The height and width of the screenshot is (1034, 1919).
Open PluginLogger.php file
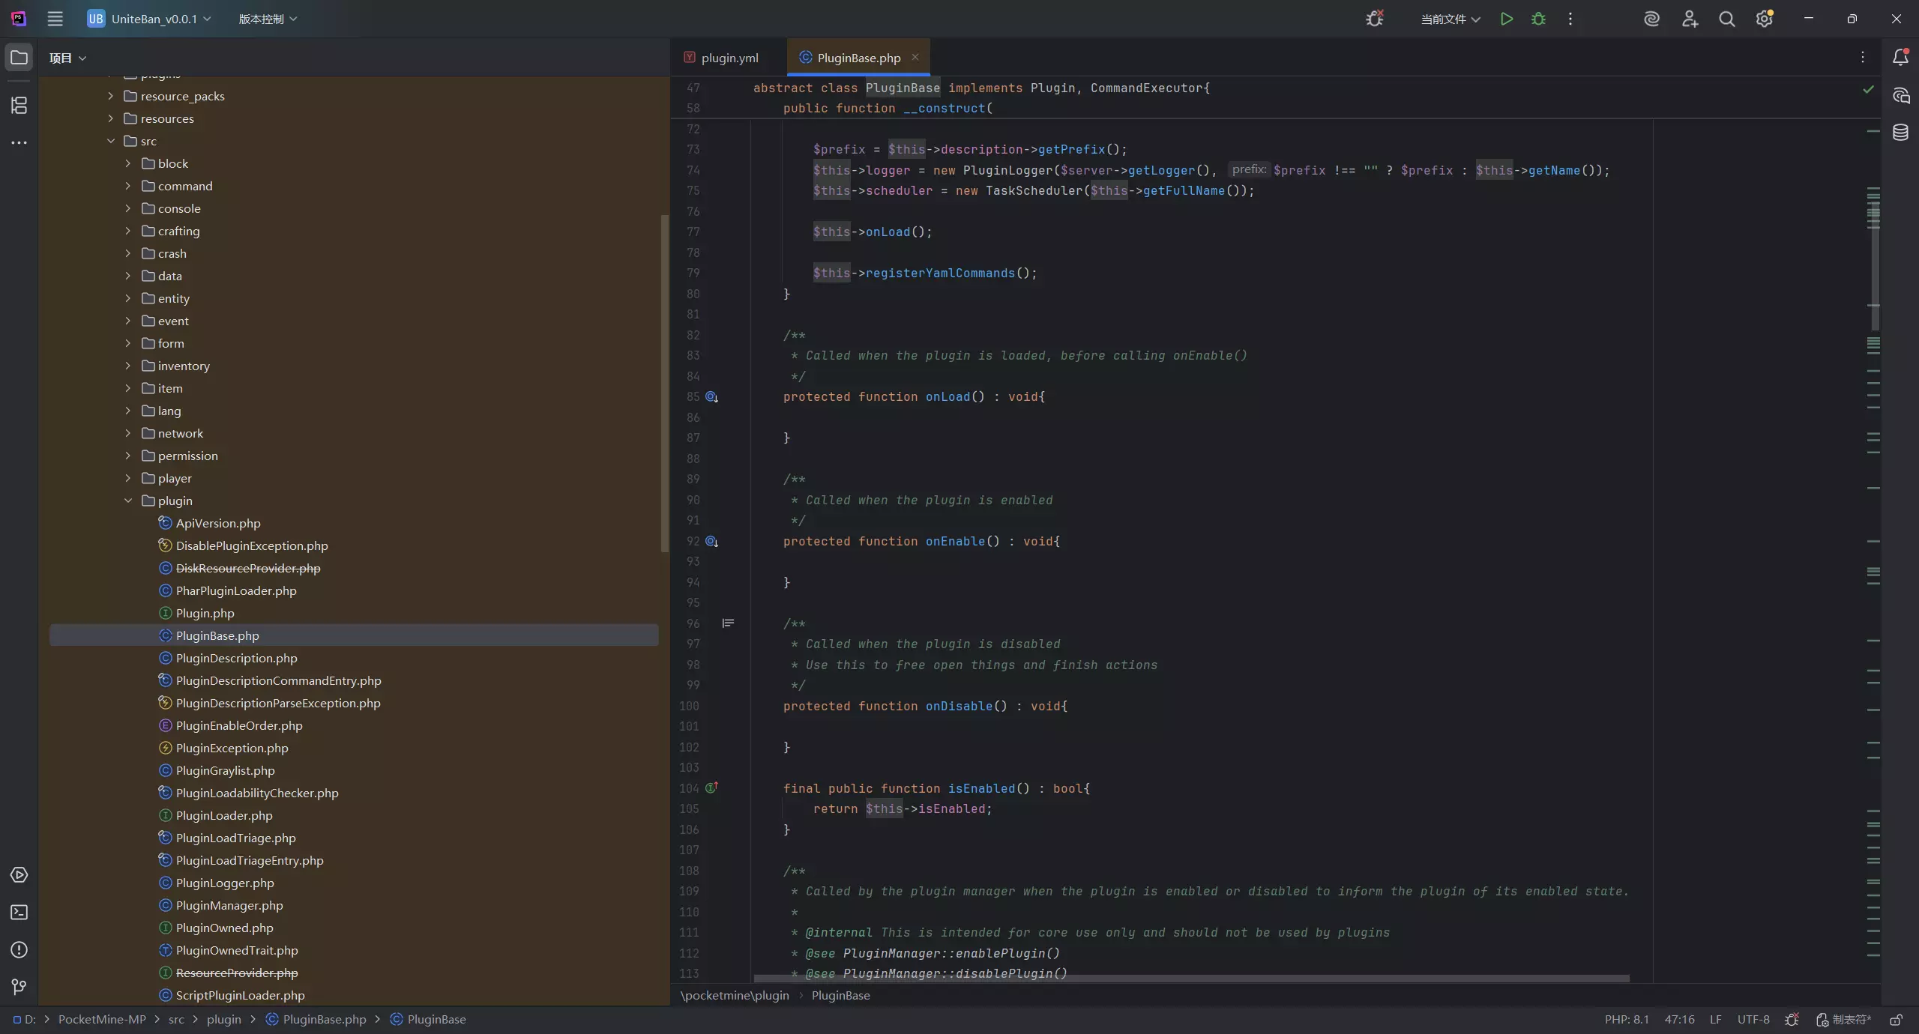(224, 883)
